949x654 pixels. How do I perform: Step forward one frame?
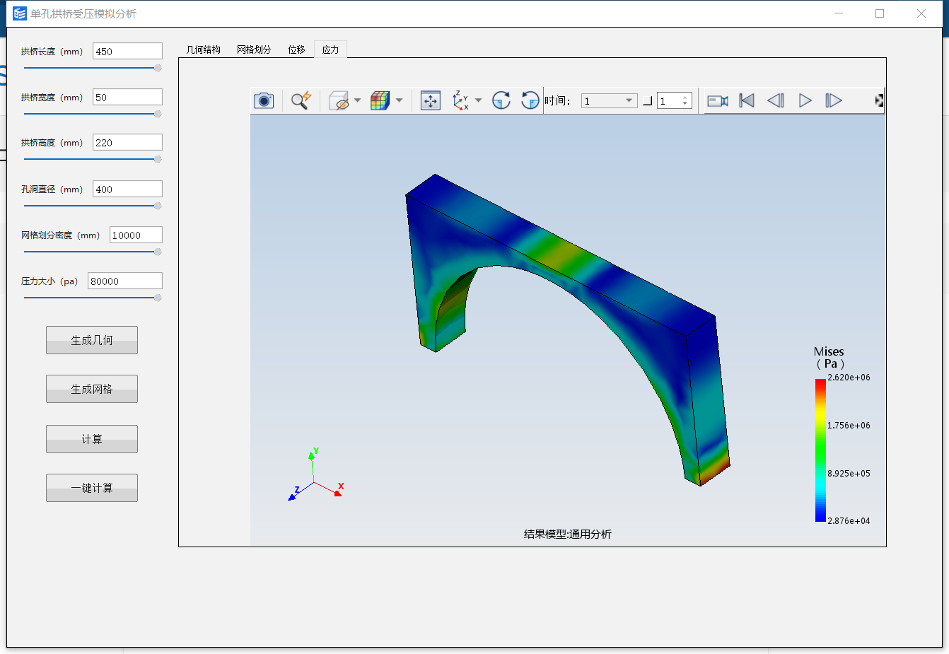pyautogui.click(x=834, y=100)
